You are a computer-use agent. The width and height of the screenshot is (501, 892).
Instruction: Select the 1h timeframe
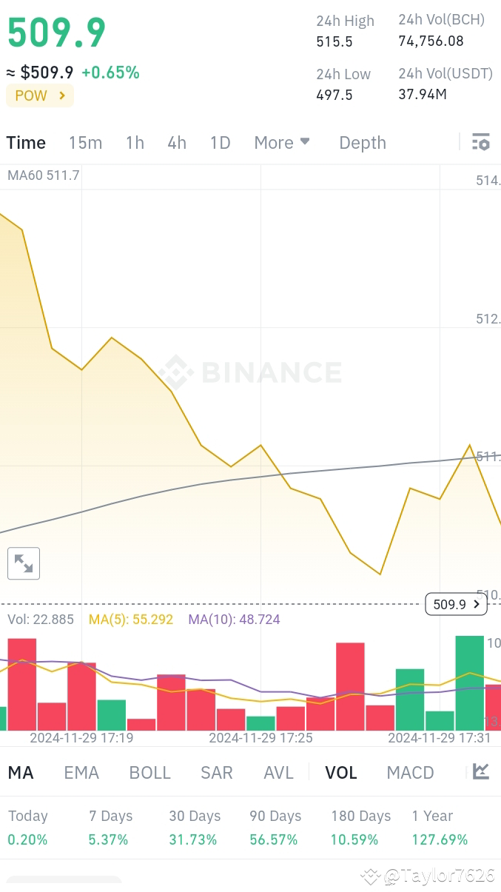coord(135,142)
